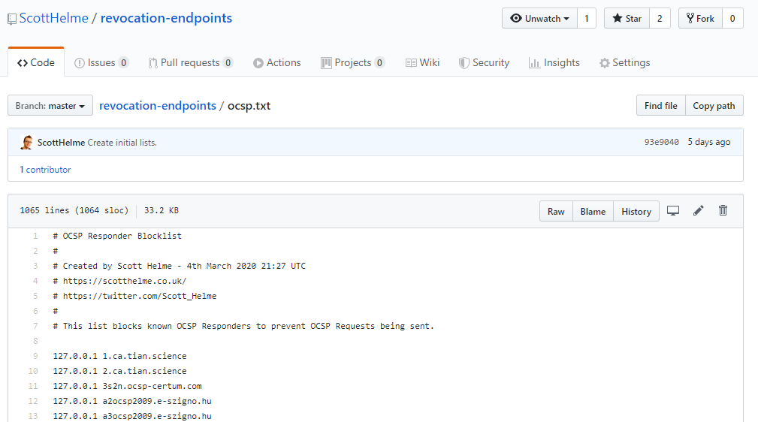The height and width of the screenshot is (422, 758).
Task: Open the Blame view
Action: point(593,212)
